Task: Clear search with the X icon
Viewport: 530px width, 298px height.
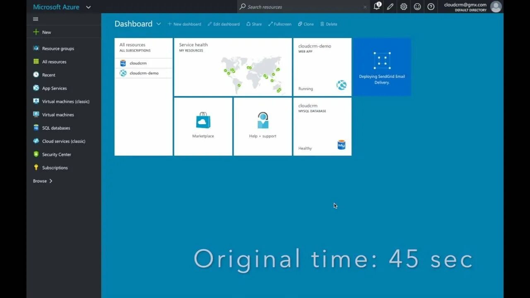Action: click(x=365, y=7)
